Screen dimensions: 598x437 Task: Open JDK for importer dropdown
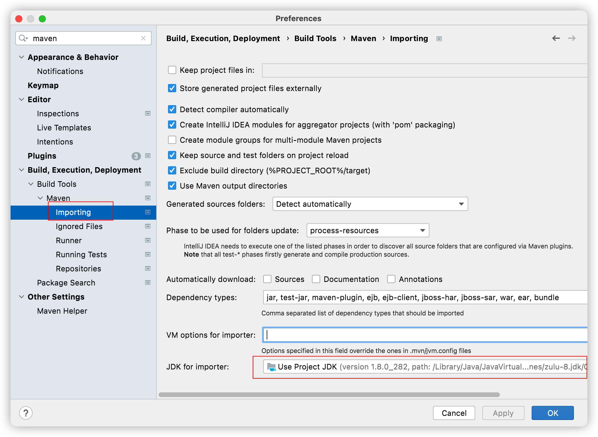point(425,367)
